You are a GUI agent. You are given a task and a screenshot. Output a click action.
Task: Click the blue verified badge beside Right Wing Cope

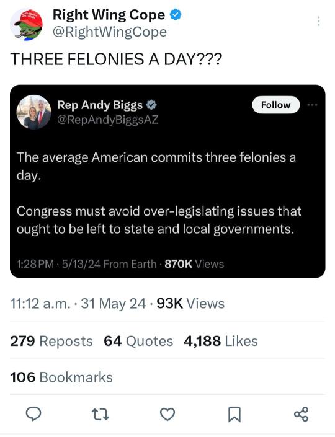coord(176,14)
